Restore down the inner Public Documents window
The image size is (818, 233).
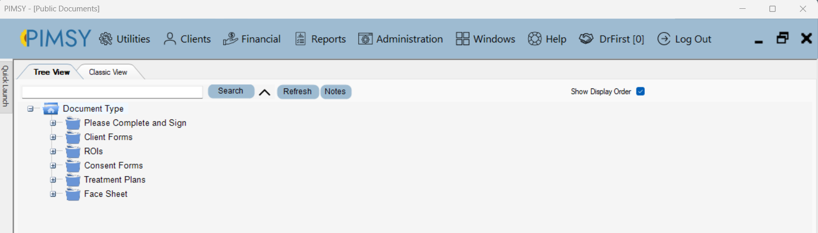click(x=782, y=38)
